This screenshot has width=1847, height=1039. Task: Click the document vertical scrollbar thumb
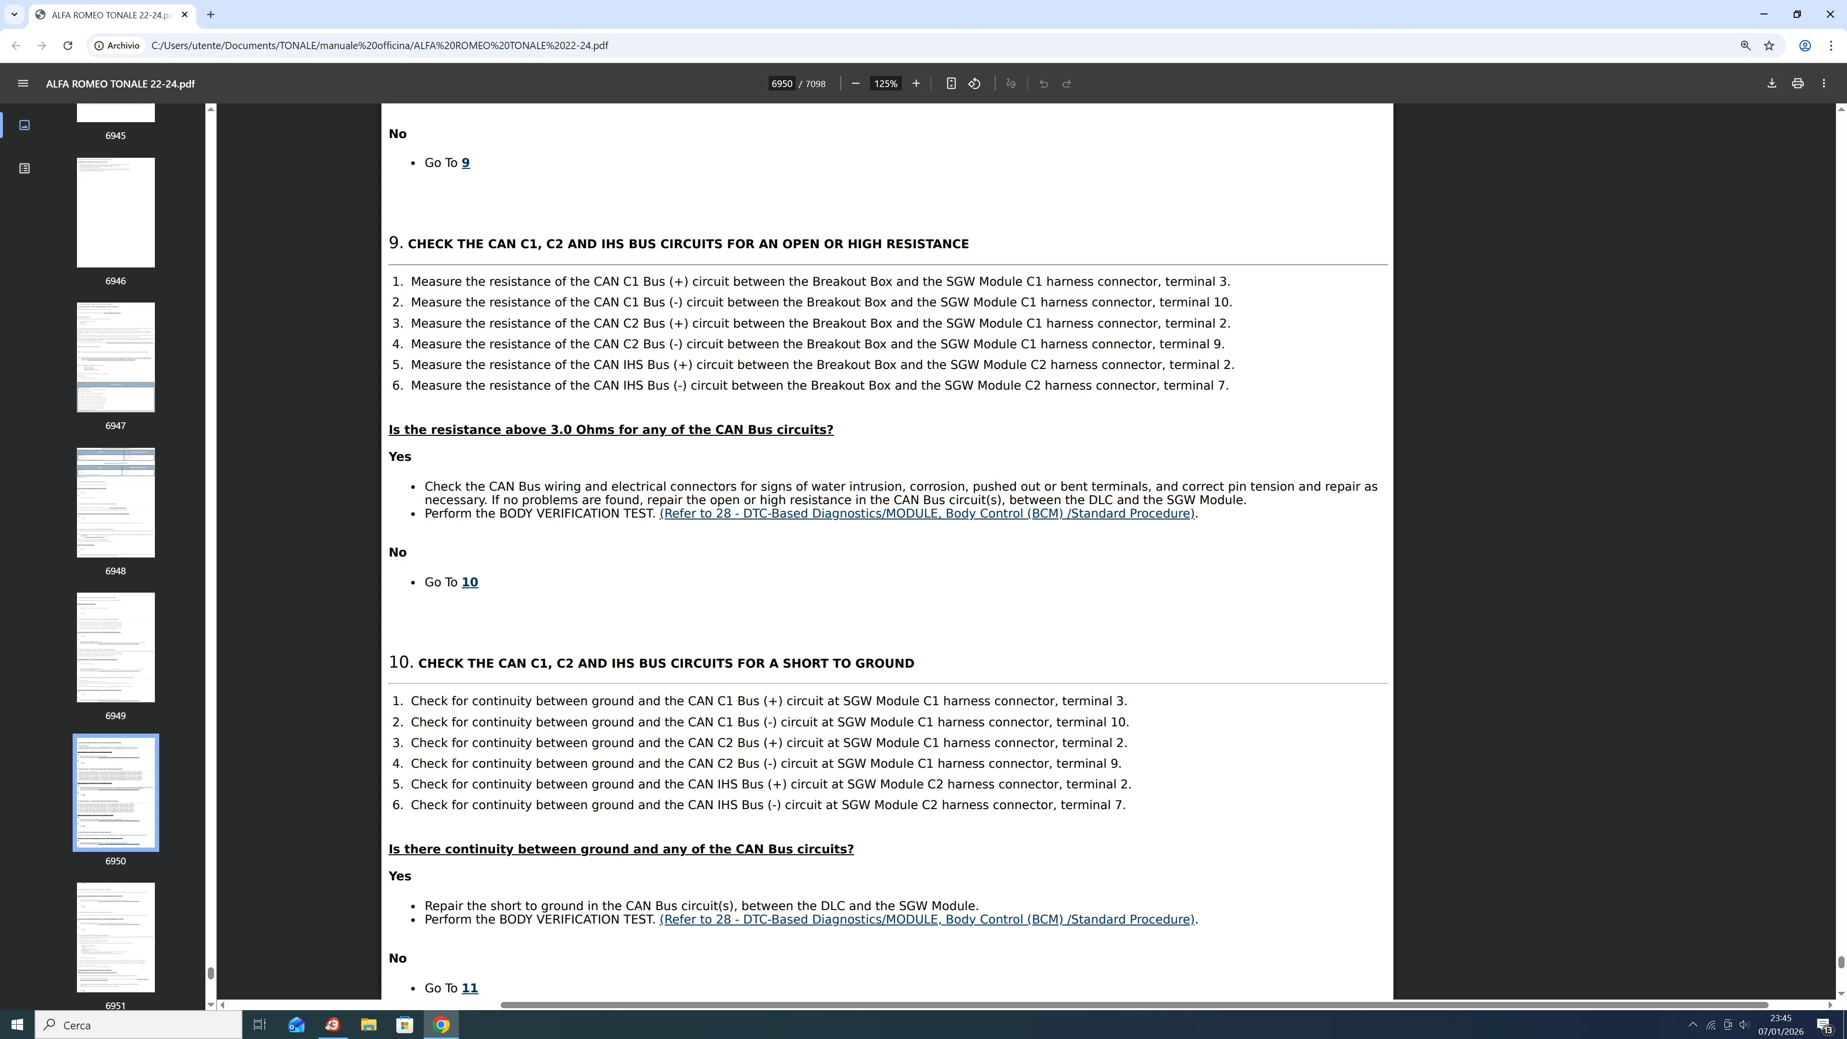click(1841, 962)
